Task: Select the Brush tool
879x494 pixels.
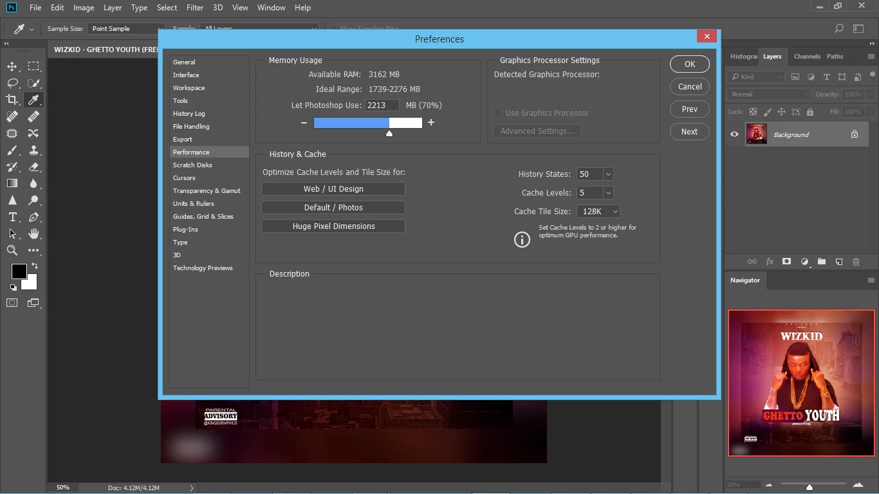Action: pyautogui.click(x=12, y=150)
